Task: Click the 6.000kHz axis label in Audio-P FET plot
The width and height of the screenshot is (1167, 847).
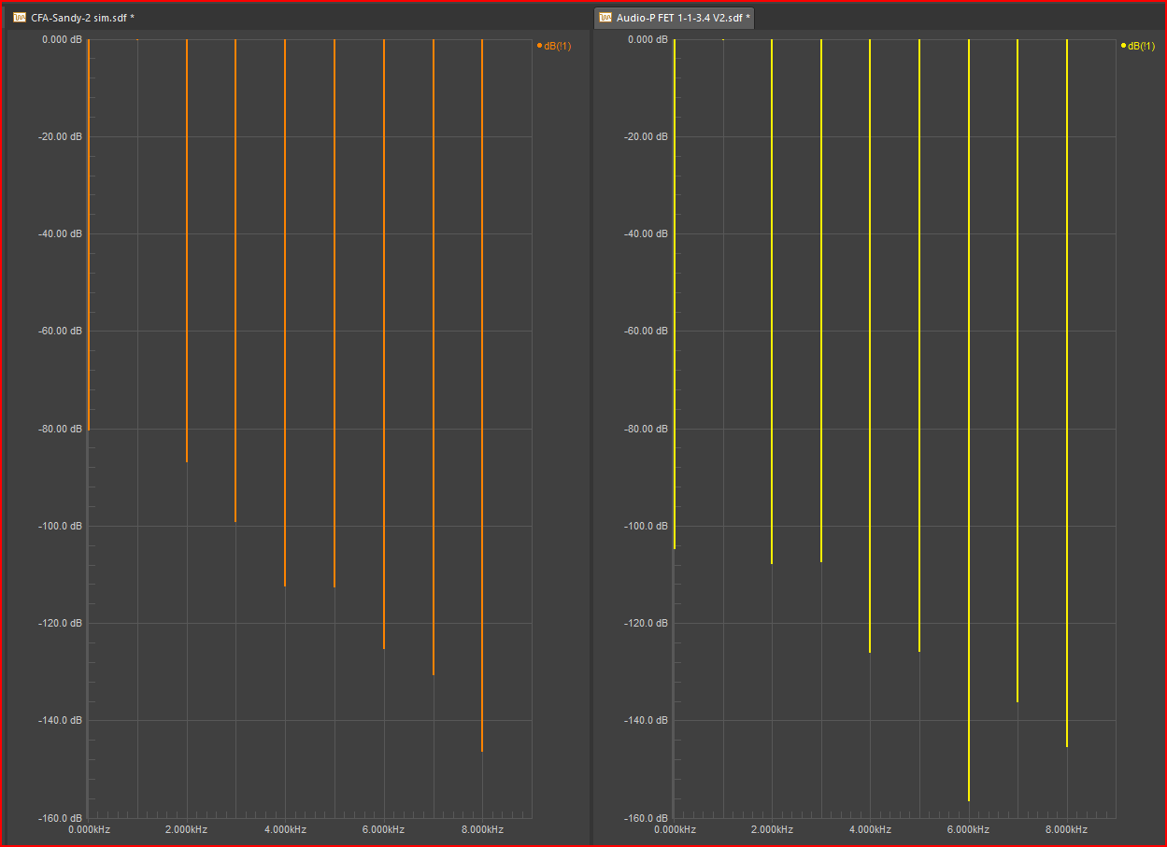Action: pos(969,829)
